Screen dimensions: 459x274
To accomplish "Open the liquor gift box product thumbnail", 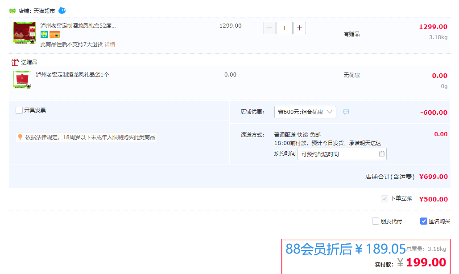I will click(25, 32).
